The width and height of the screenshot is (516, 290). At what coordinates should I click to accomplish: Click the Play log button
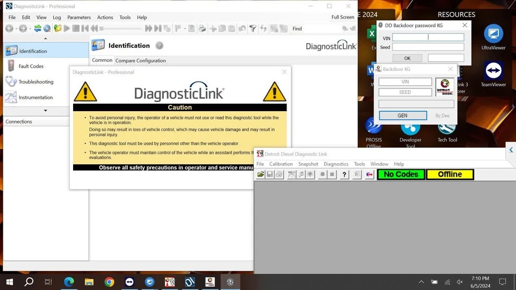click(67, 28)
